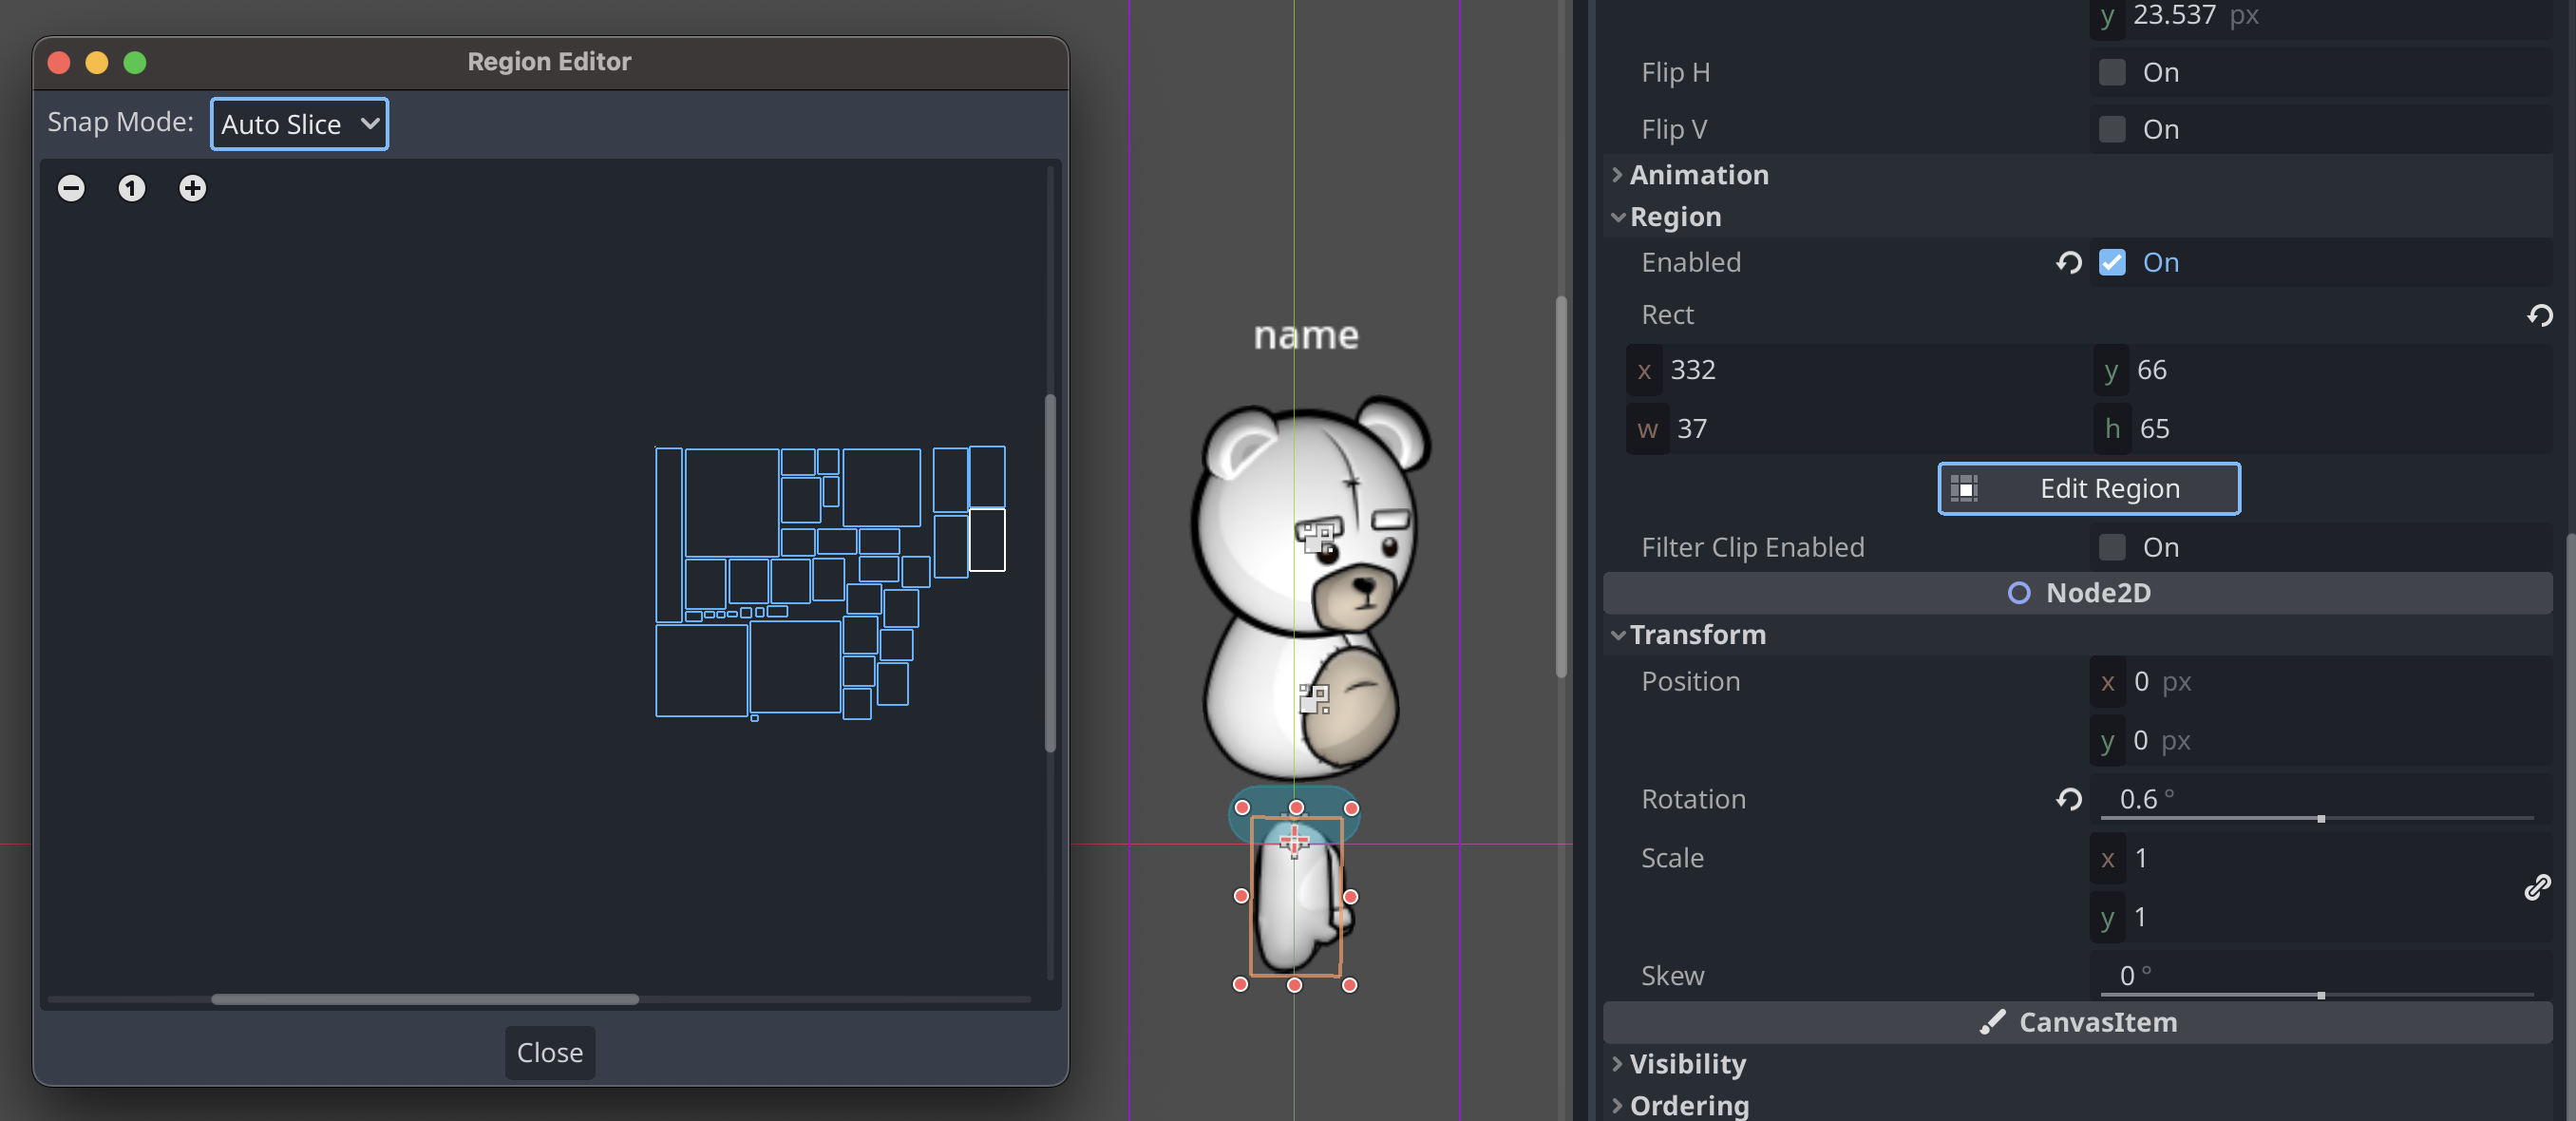Disable the Region Enabled checkbox
The image size is (2576, 1121).
coord(2112,262)
